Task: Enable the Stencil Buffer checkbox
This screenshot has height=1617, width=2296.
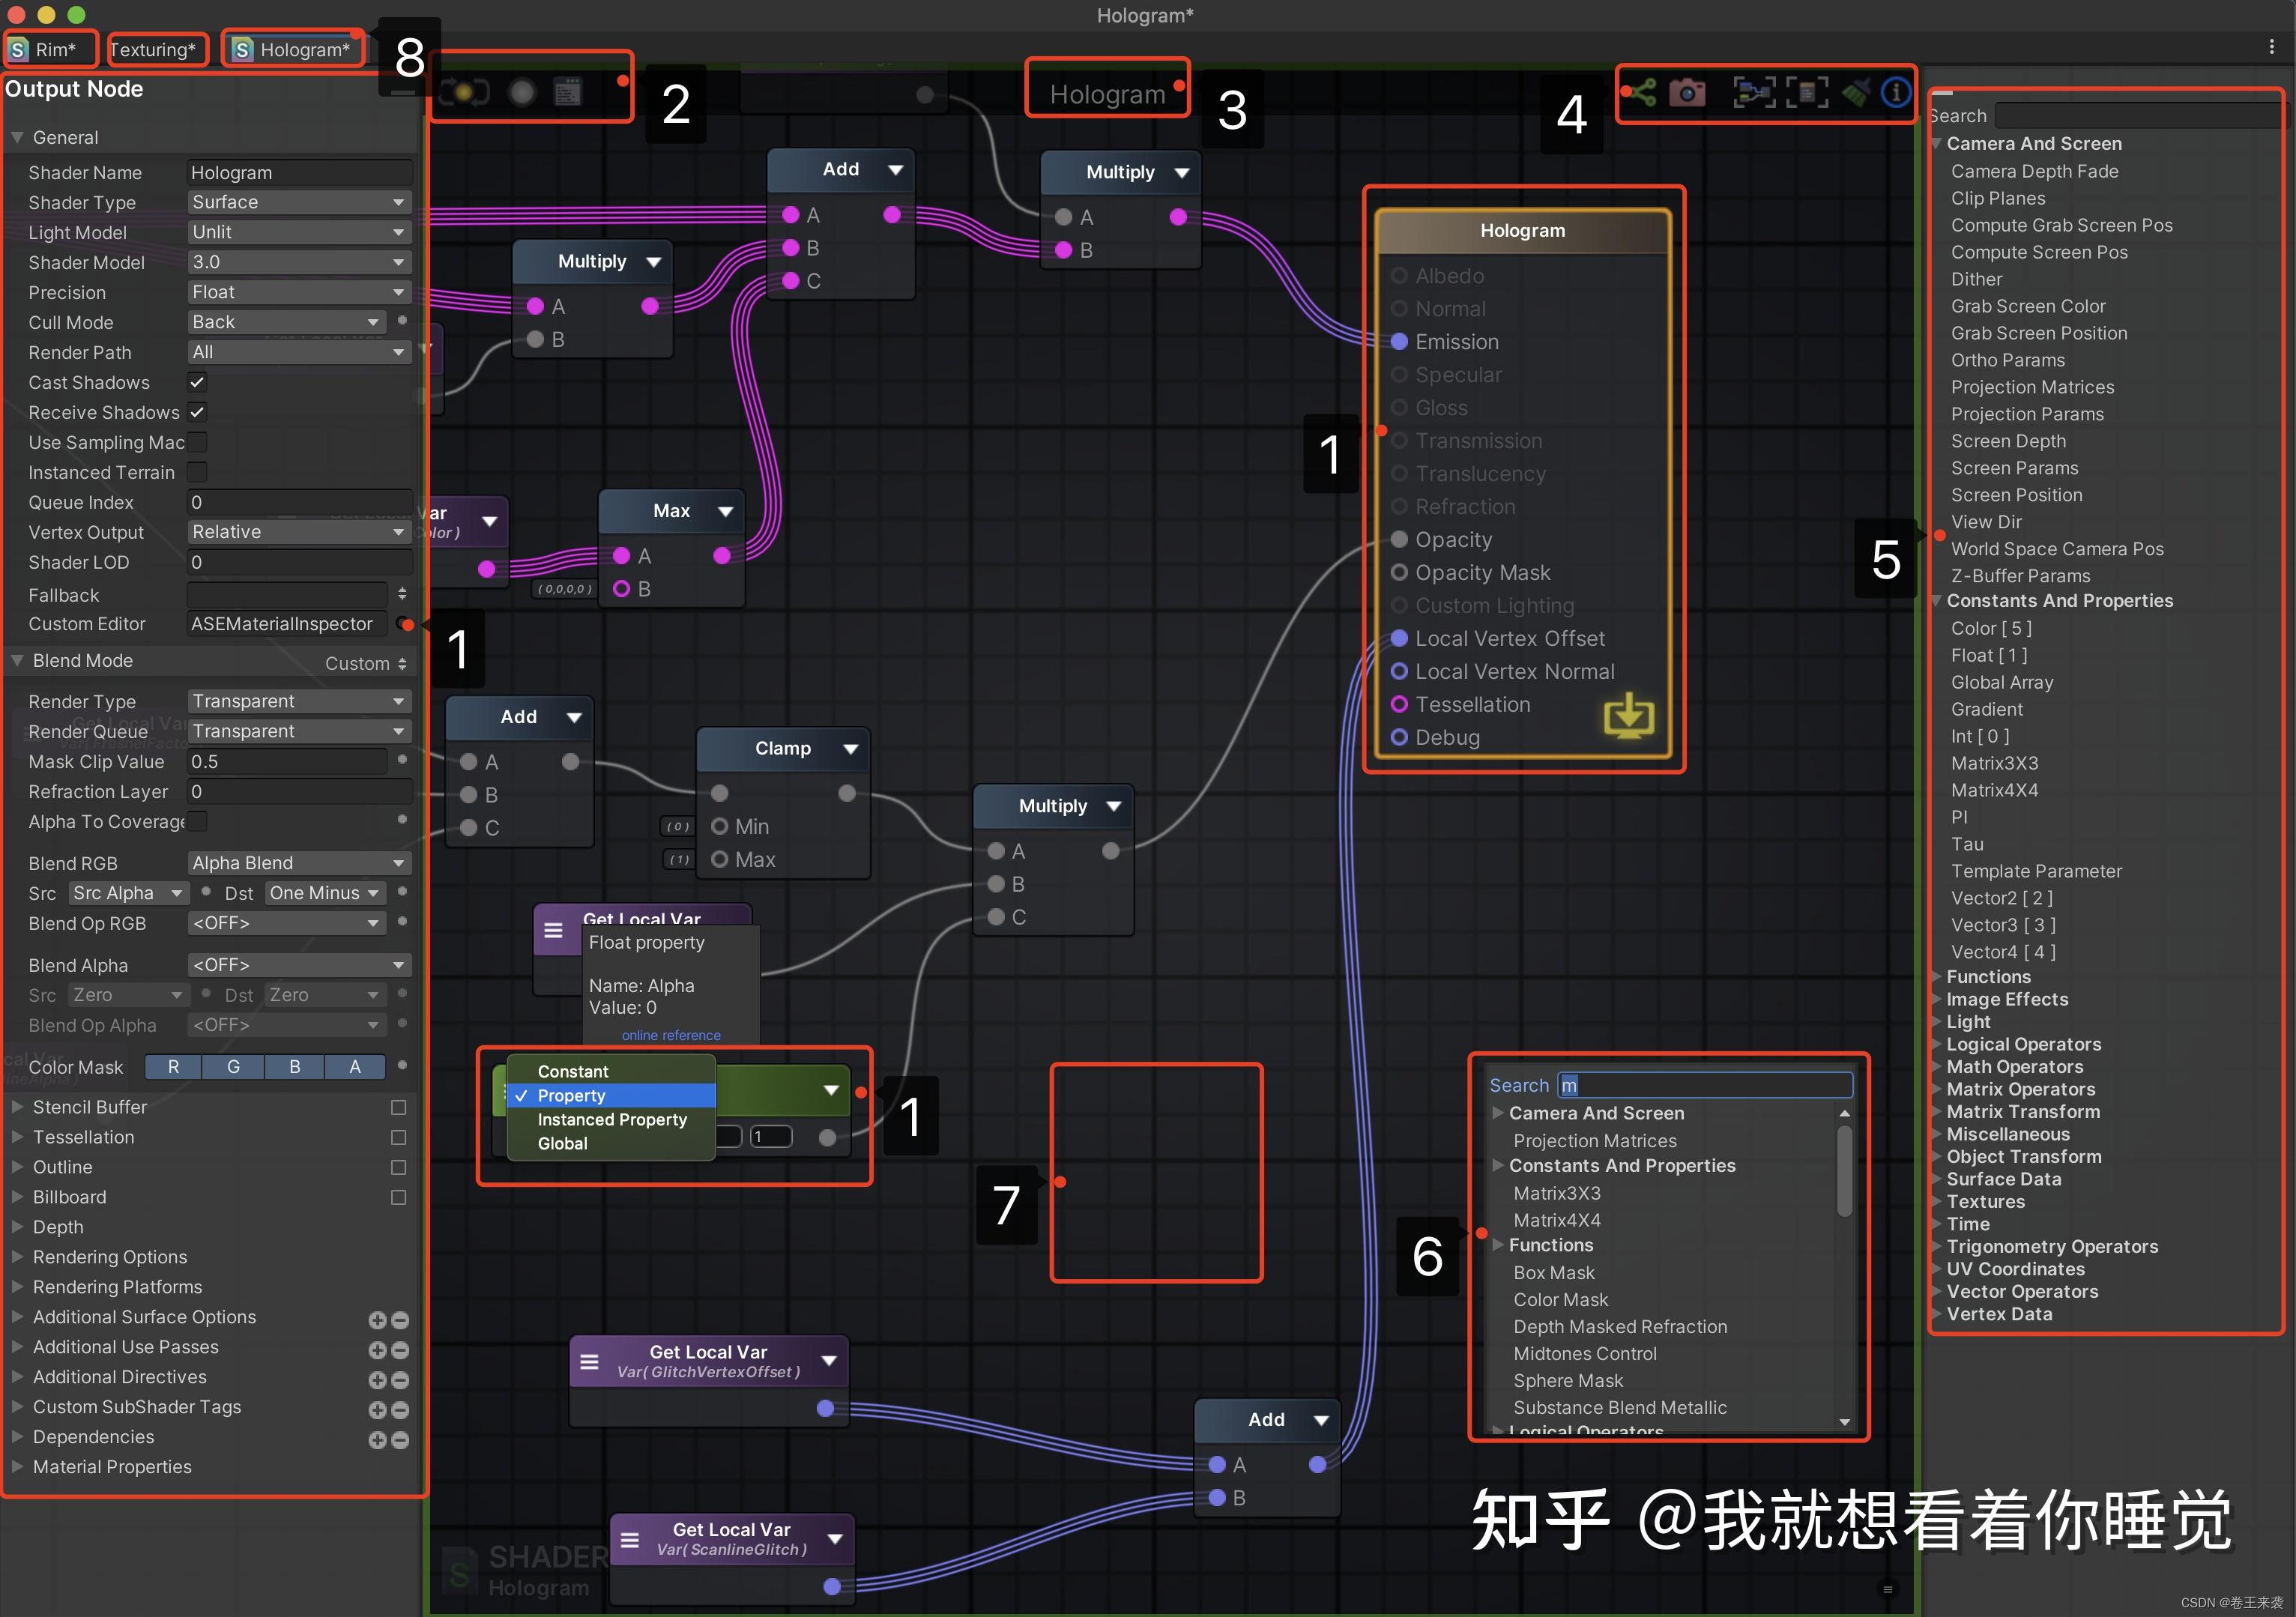Action: pyautogui.click(x=399, y=1107)
